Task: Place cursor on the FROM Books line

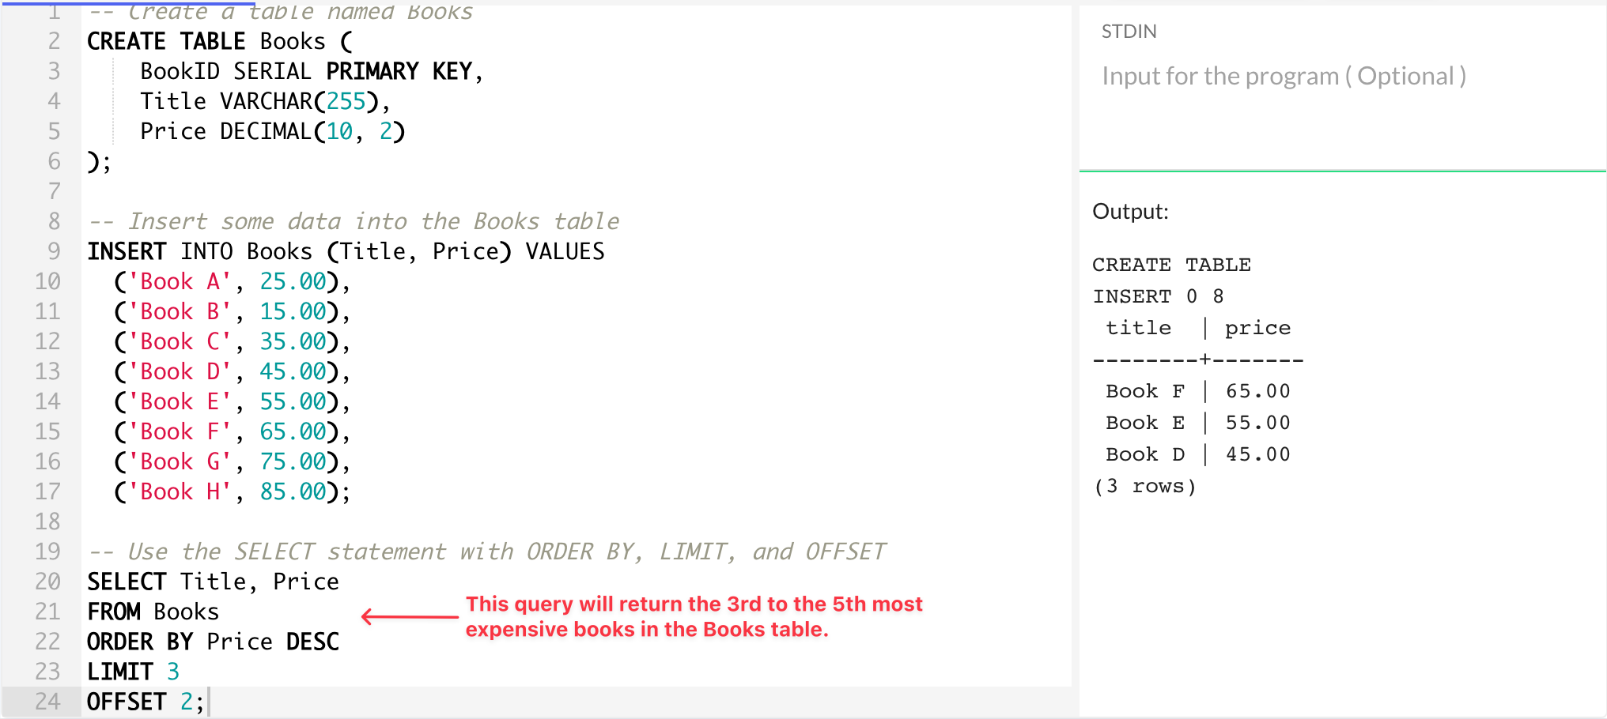Action: (152, 611)
